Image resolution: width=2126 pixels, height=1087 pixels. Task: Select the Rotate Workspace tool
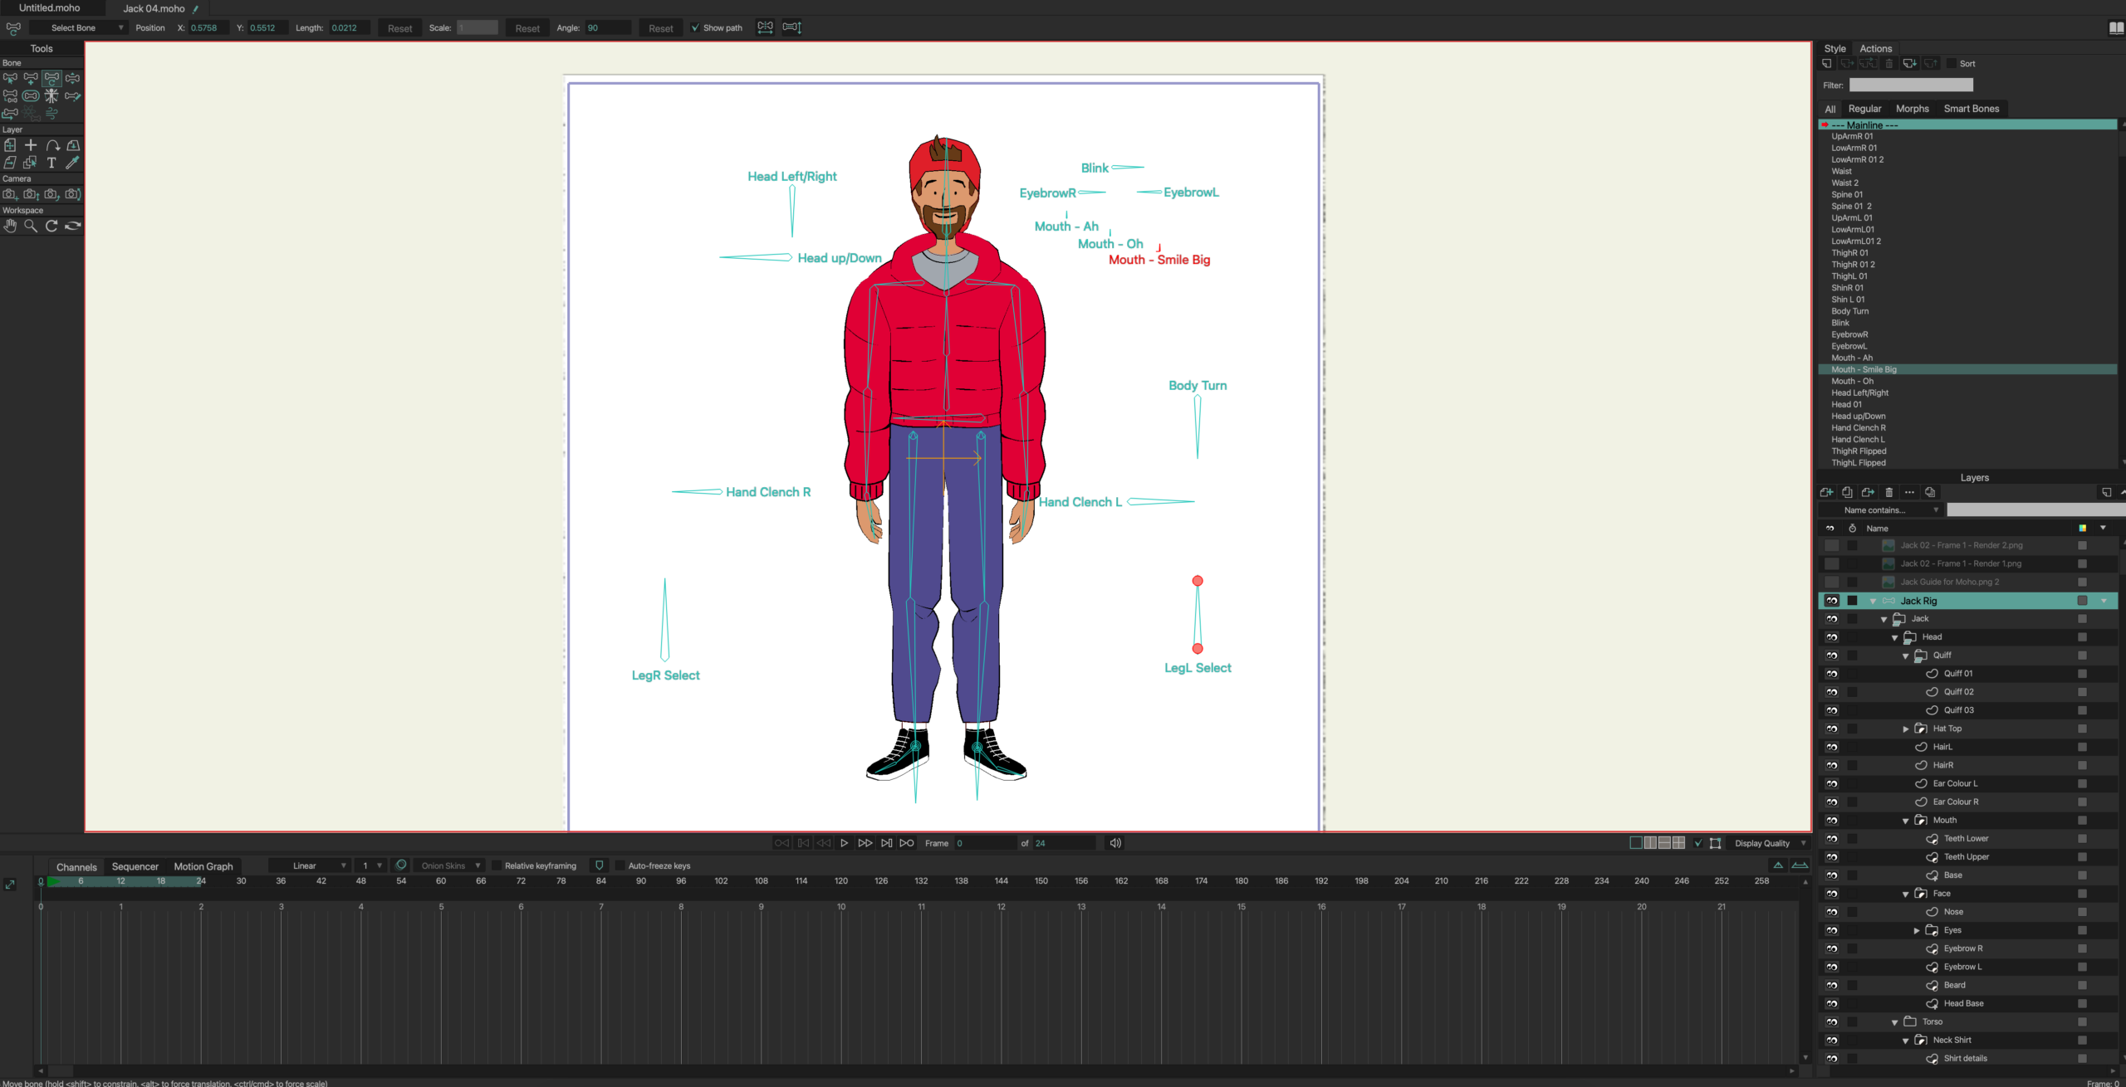(x=51, y=226)
